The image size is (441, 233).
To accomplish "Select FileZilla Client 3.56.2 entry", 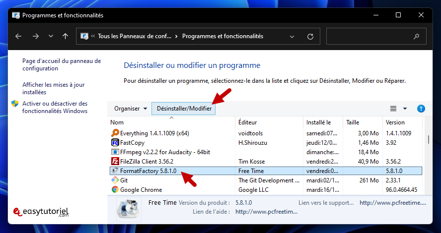I will 147,162.
